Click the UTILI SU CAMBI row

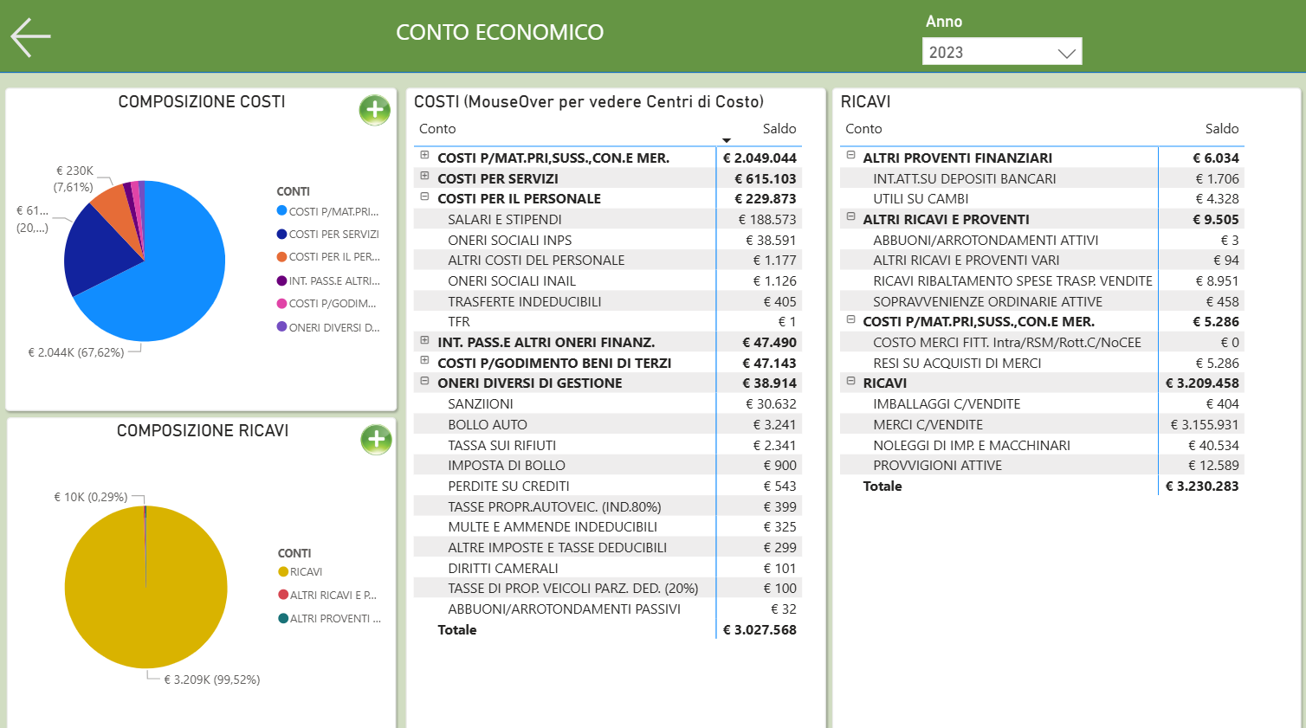coord(1042,199)
